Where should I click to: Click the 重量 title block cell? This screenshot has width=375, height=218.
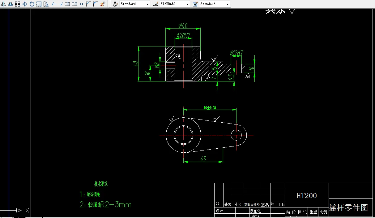(313, 212)
